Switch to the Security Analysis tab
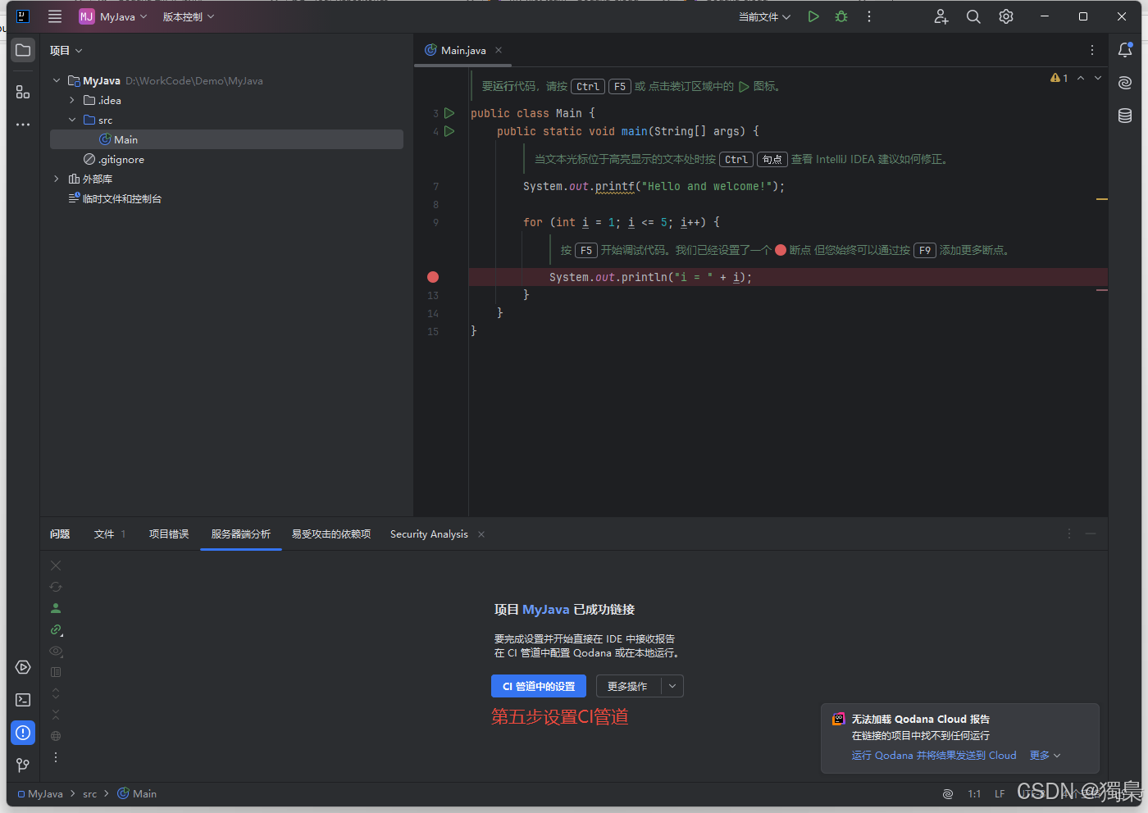Image resolution: width=1148 pixels, height=813 pixels. (428, 534)
